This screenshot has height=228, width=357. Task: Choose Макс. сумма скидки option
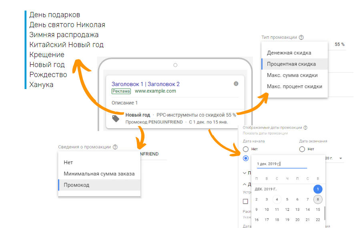coord(292,75)
